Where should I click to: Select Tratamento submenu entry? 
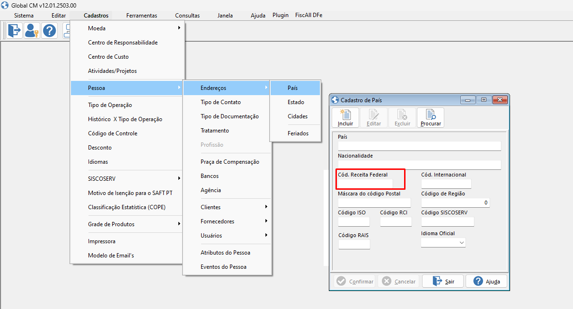(227, 131)
